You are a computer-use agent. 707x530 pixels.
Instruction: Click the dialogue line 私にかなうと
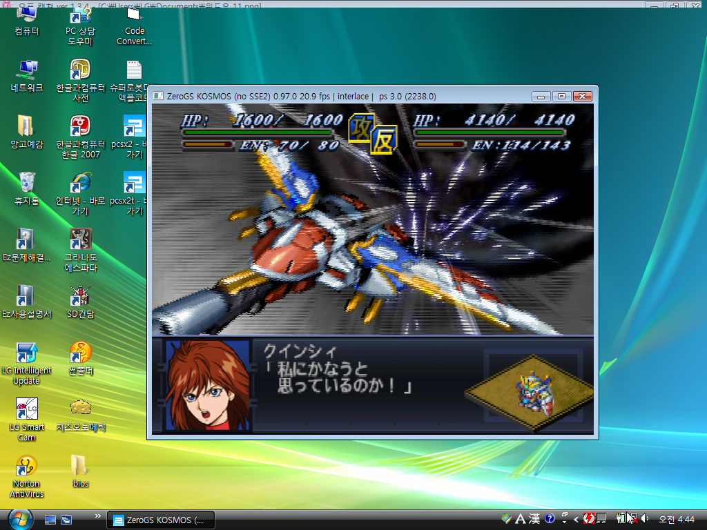click(323, 369)
